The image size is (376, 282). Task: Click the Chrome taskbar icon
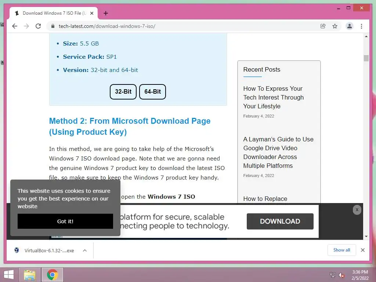click(x=52, y=275)
